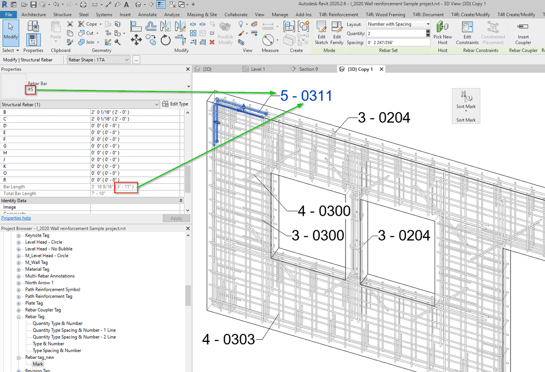Click the Text 'A' icon in quick access
This screenshot has height=372, width=545.
coord(125,5)
